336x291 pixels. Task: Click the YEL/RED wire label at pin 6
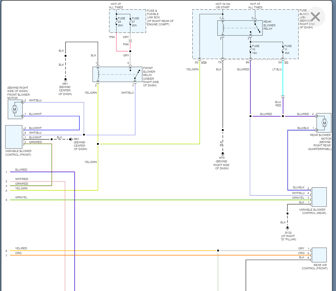(x=21, y=248)
